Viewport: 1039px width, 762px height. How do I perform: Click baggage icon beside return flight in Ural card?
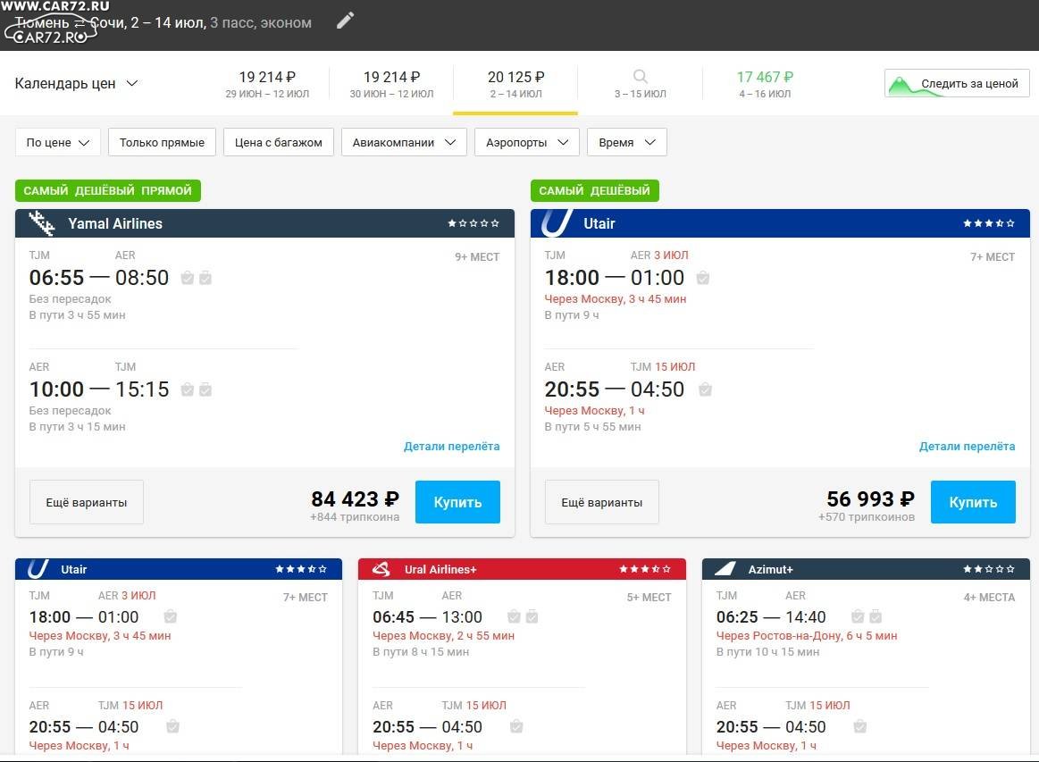[517, 727]
